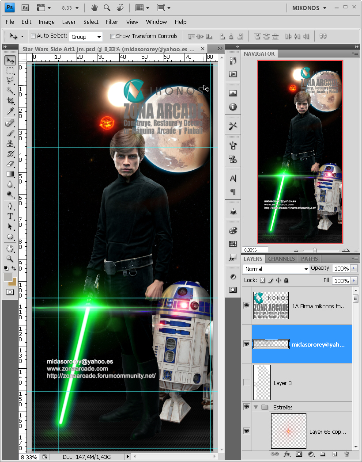Screen dimensions: 362x462
Task: Select the Hand tool in toolbox
Action: (10, 248)
